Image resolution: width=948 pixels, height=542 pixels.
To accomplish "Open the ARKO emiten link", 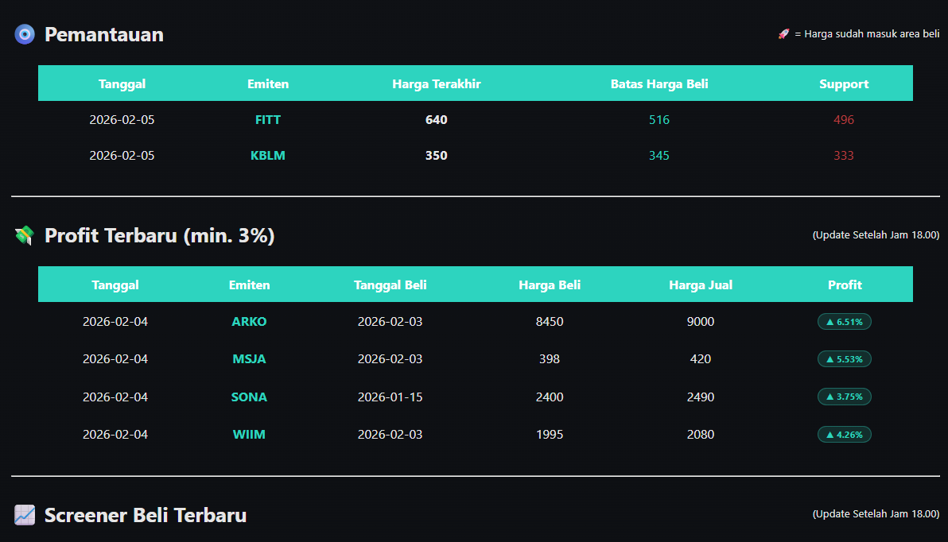I will coord(249,322).
